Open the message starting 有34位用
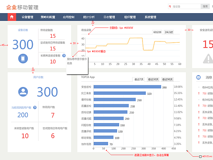The height and width of the screenshot is (160, 213). (x=207, y=100)
